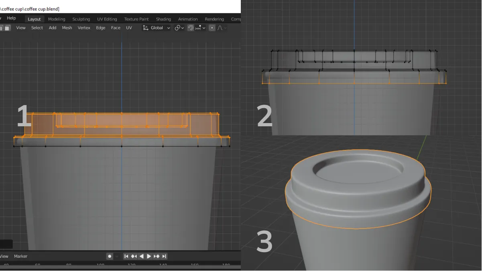The image size is (482, 271).
Task: Open the Edge menu
Action: (101, 28)
